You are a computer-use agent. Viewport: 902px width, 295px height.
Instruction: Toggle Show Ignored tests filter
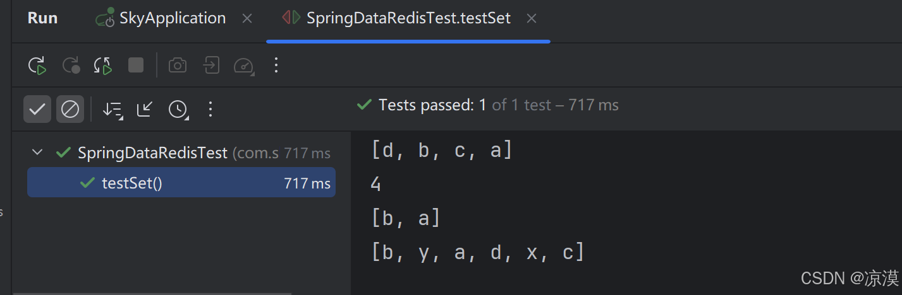(x=70, y=109)
